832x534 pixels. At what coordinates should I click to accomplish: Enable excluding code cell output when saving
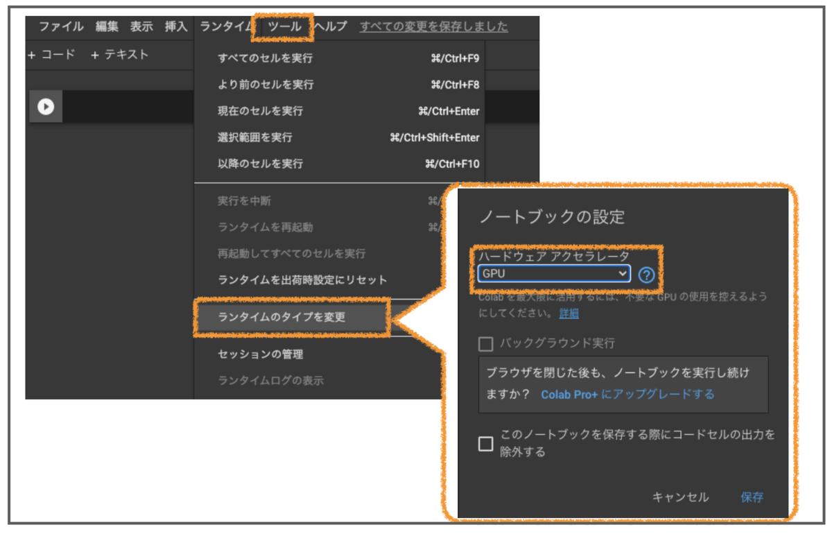tap(485, 444)
